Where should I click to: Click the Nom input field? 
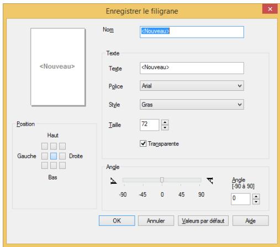click(192, 32)
